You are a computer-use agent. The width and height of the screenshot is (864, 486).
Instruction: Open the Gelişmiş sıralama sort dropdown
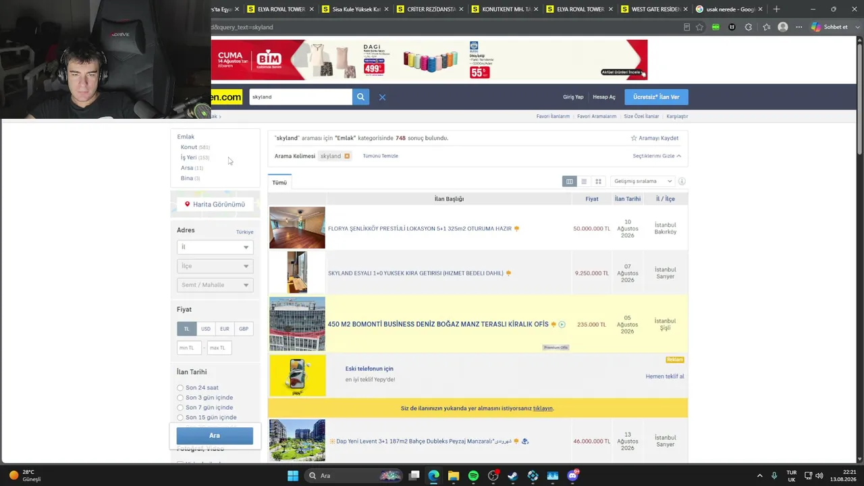point(643,181)
